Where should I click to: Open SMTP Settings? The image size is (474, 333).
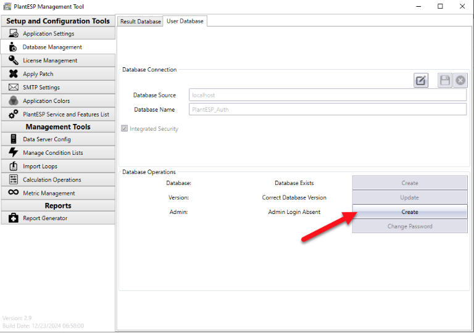[58, 88]
